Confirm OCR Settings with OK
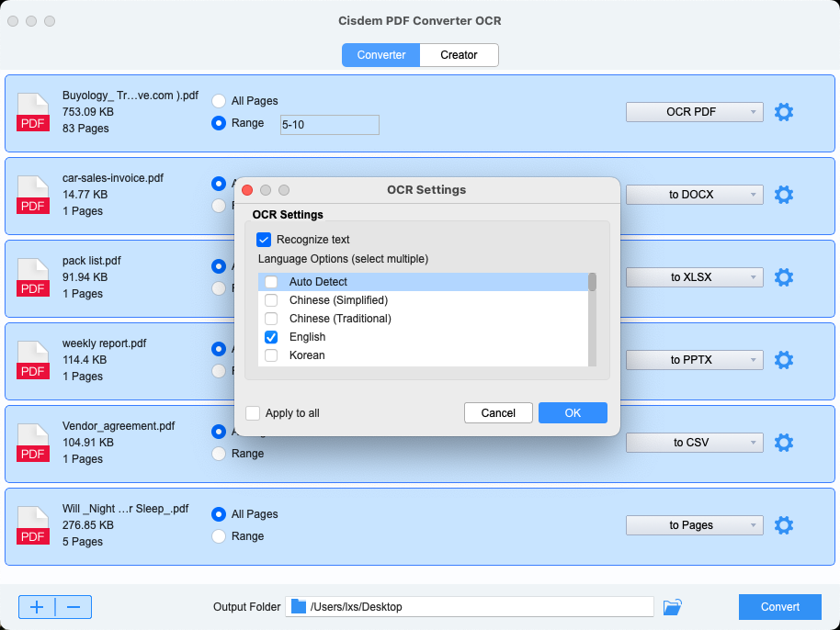This screenshot has width=840, height=630. (x=573, y=413)
